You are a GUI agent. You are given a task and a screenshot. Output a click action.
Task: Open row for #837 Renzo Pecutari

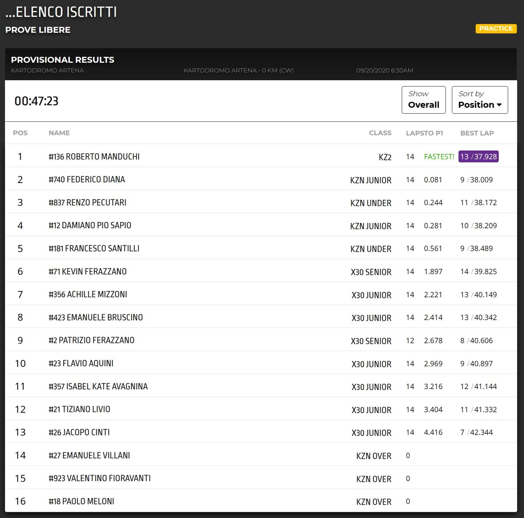tap(88, 202)
